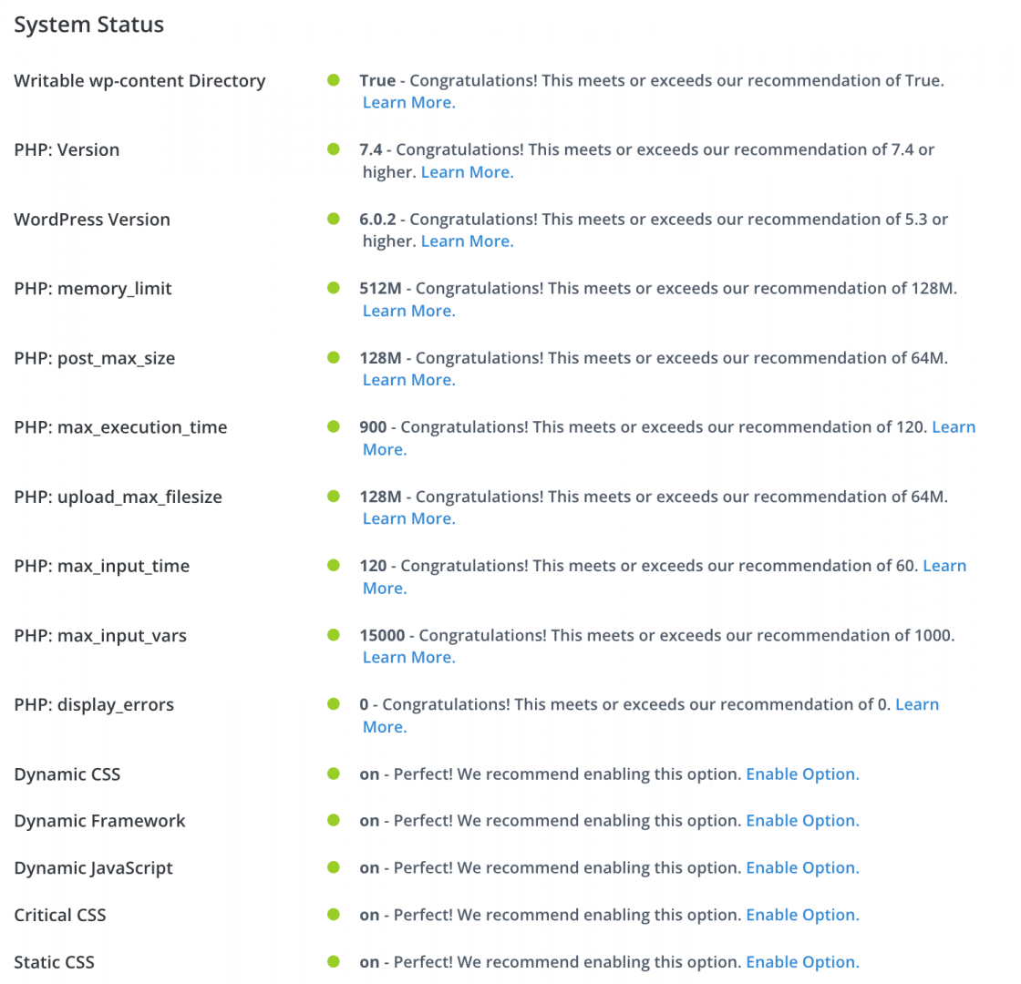Click the bold True wp-content value
Screen dimensions: 1021x984
(377, 81)
